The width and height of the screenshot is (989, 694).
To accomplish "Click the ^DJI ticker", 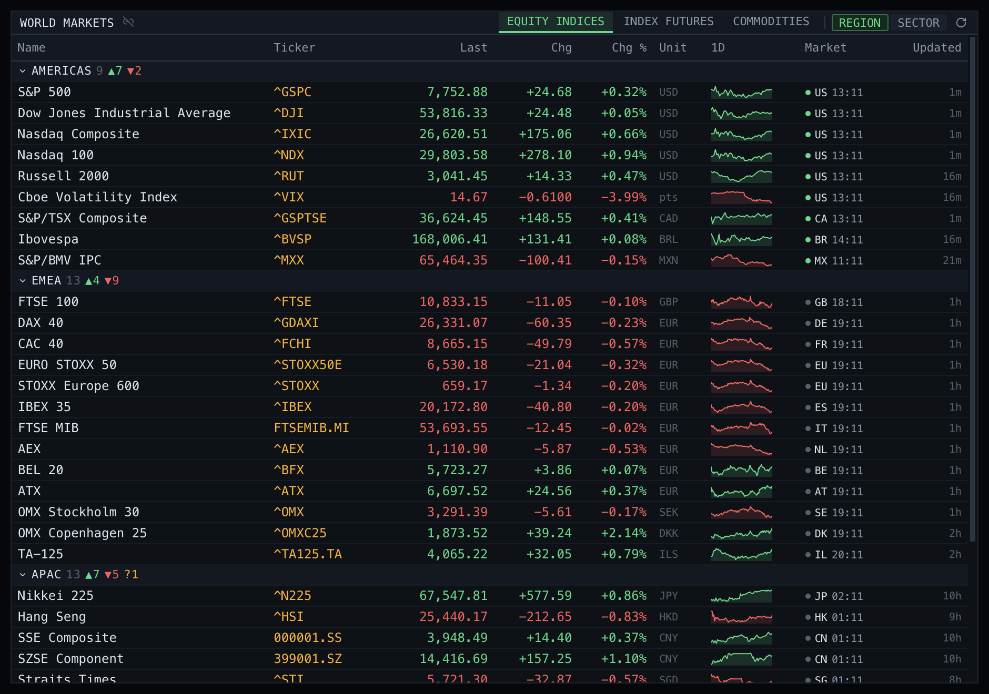I will [x=289, y=114].
